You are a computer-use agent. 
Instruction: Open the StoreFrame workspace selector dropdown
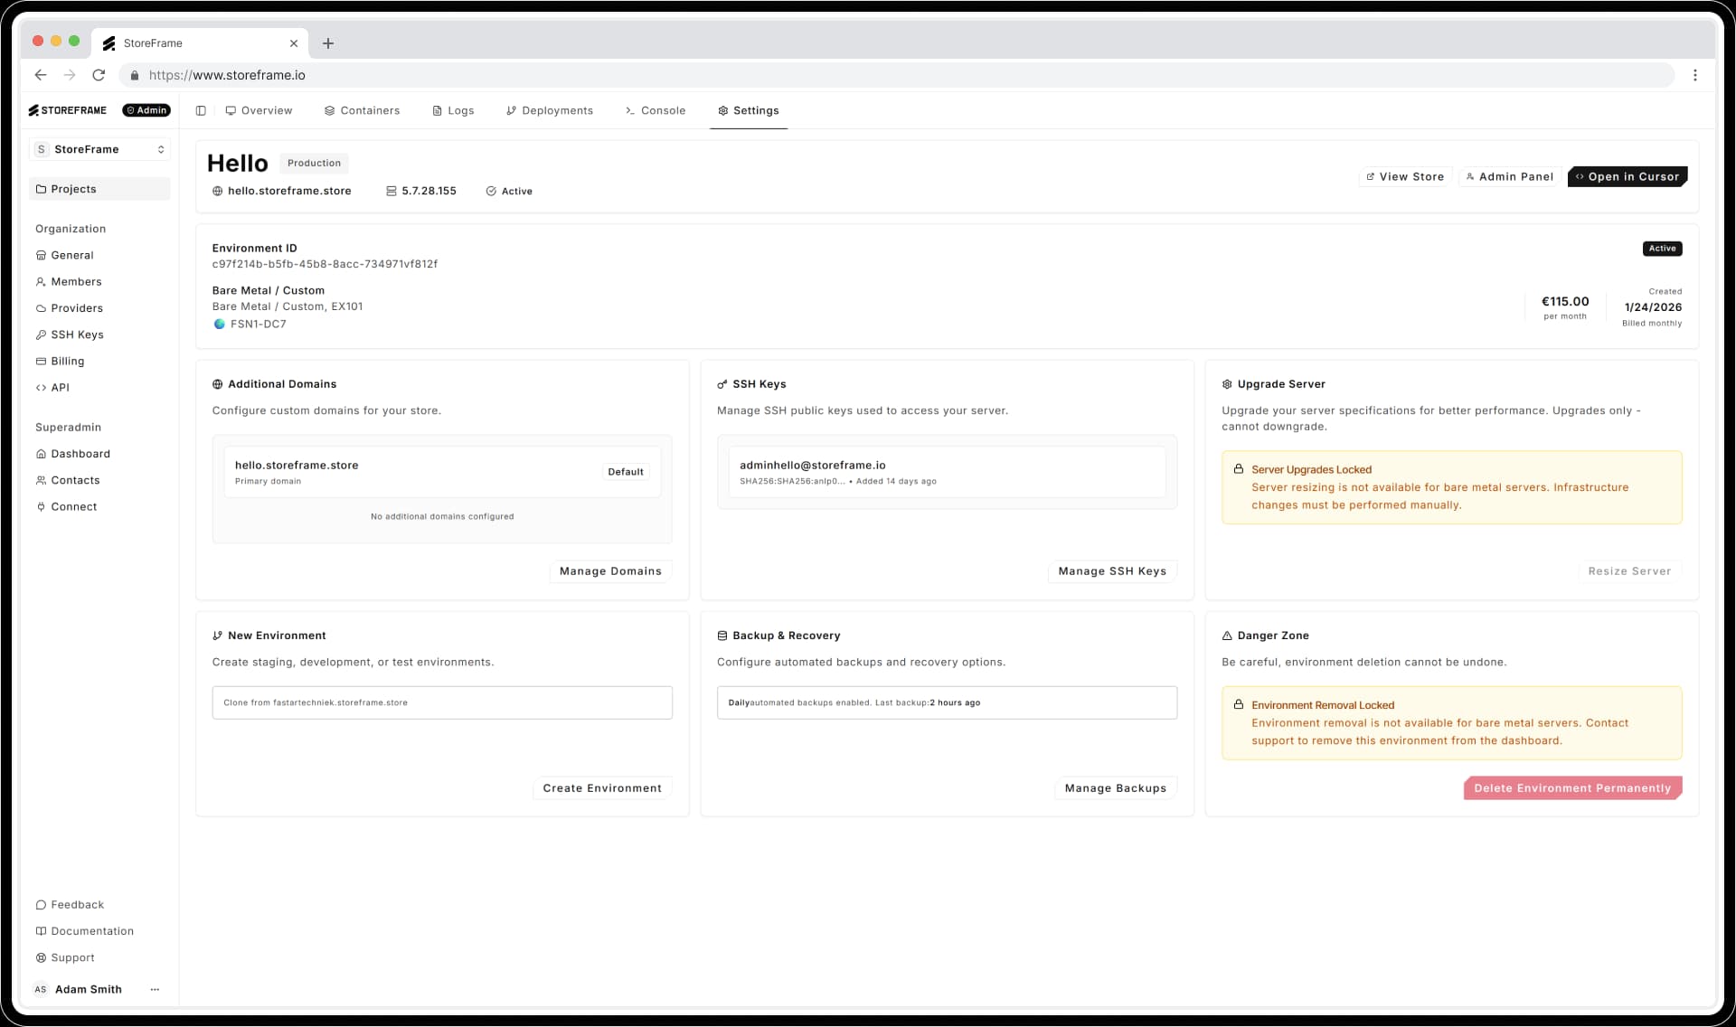coord(99,149)
